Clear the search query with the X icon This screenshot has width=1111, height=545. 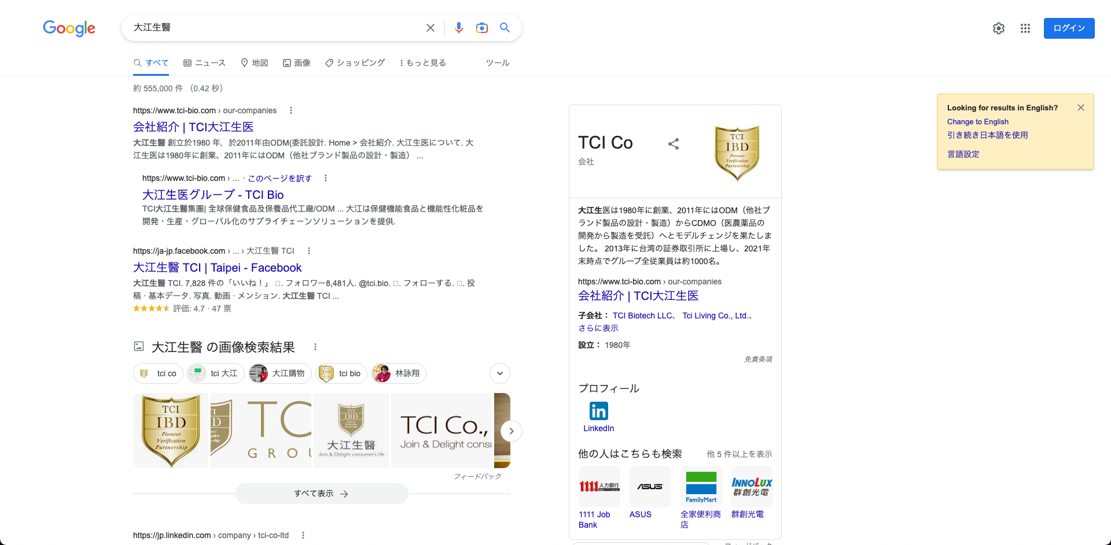[431, 28]
